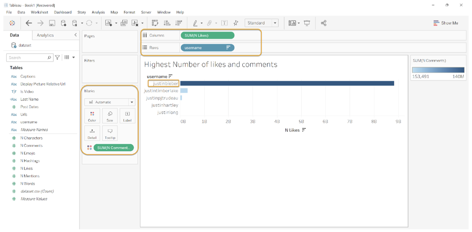Select the justinbieber bar in the chart
The image size is (472, 232).
[287, 83]
